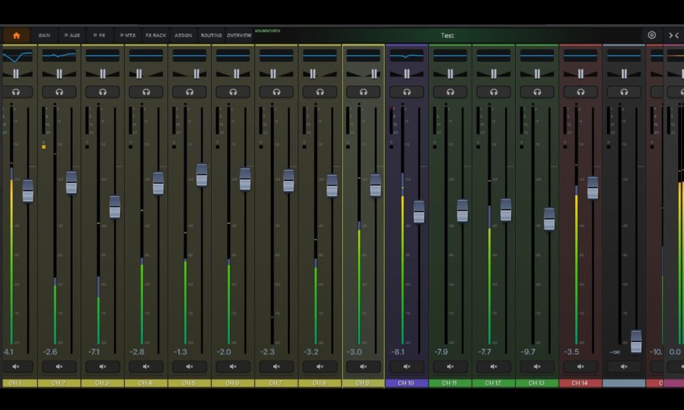Solo CH 4 with its headphone button
Viewport: 684px width, 410px height.
pyautogui.click(x=146, y=91)
